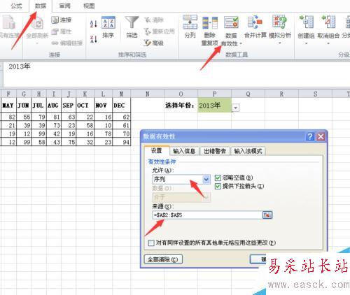Open the Review (审阅) ribbon tab
The width and height of the screenshot is (350, 295).
click(64, 6)
